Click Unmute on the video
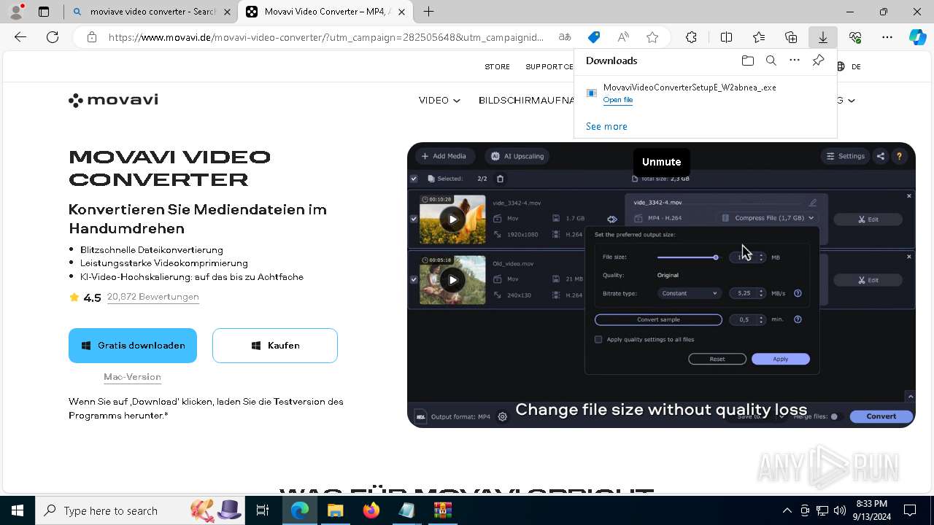Image resolution: width=934 pixels, height=525 pixels. tap(661, 162)
